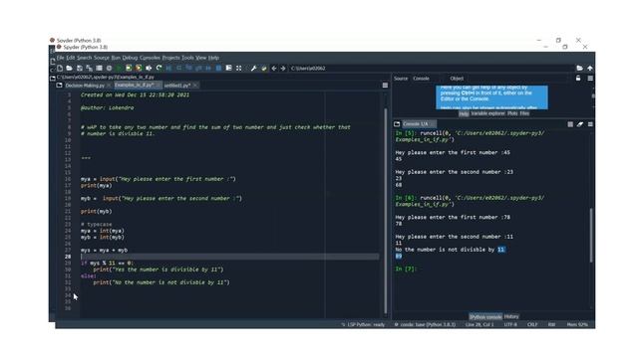Go to parent directory up arrow
Viewport: 638px width, 358px height.
coord(589,69)
